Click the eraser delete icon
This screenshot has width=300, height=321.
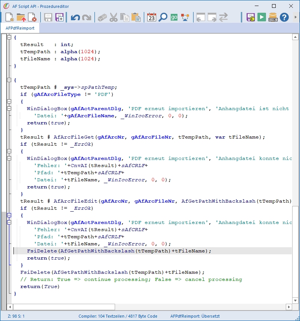pos(102,17)
